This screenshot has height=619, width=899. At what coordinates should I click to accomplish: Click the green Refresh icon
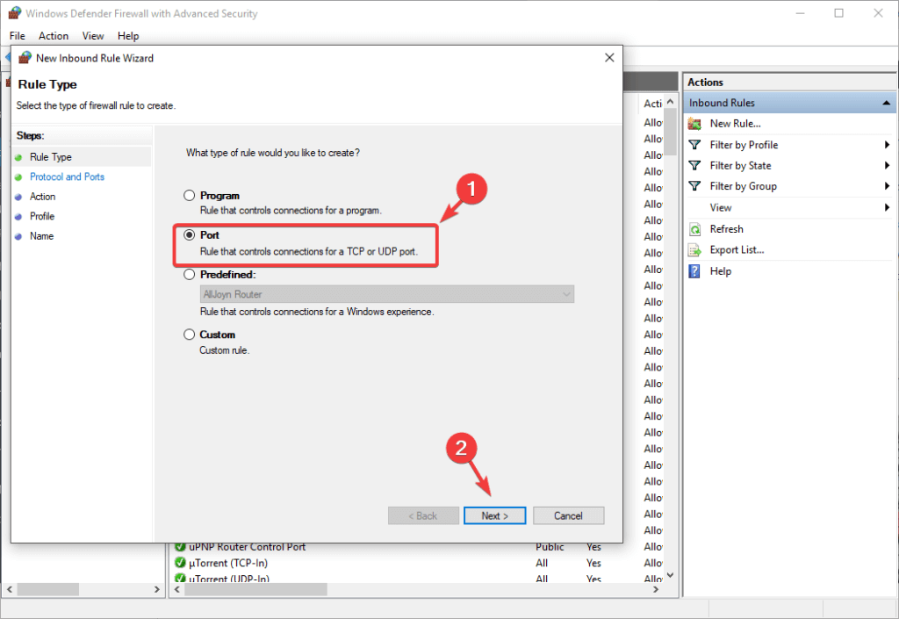click(x=694, y=229)
